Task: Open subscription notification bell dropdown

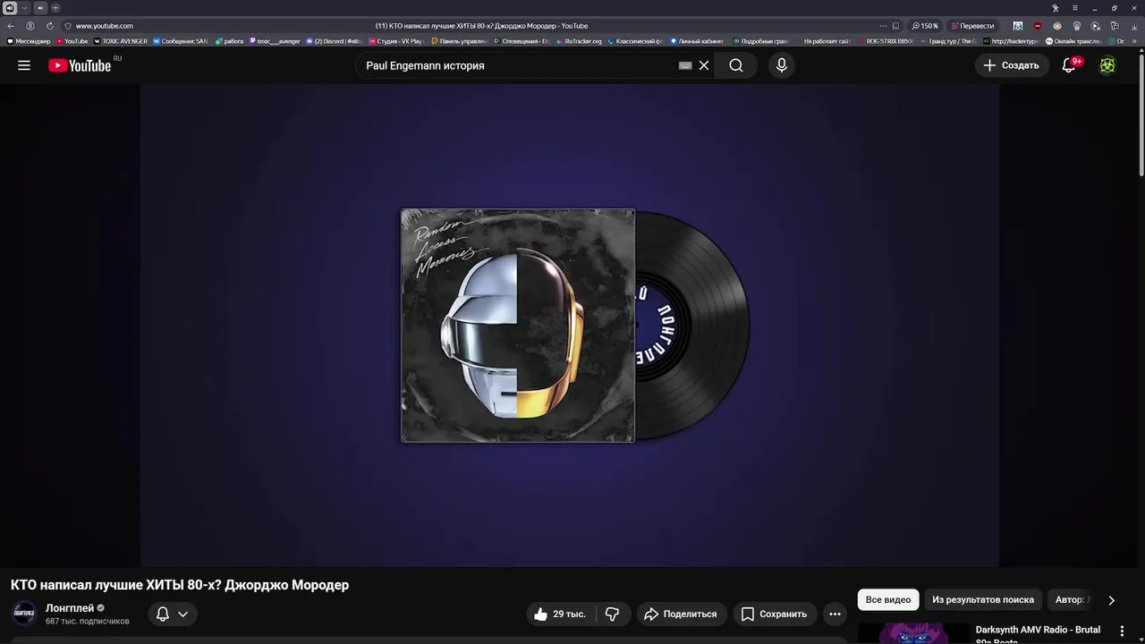Action: [172, 614]
